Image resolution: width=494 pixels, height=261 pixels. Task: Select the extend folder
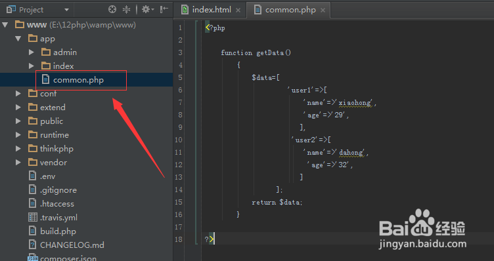pos(53,108)
